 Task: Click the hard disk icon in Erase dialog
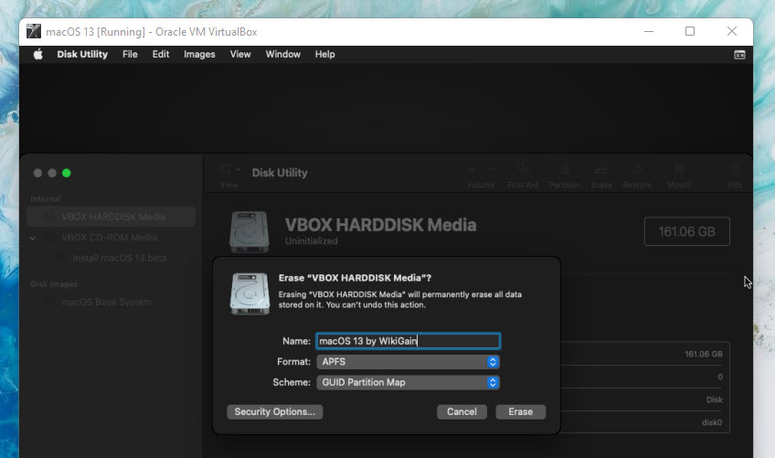tap(250, 293)
